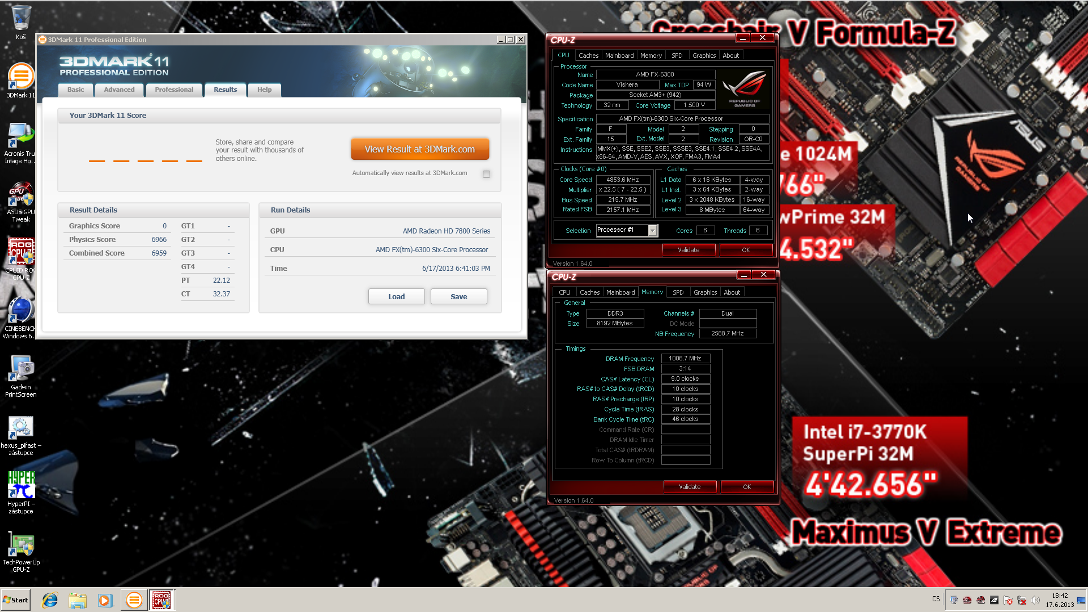Select the Results tab in 3DMark

point(225,90)
